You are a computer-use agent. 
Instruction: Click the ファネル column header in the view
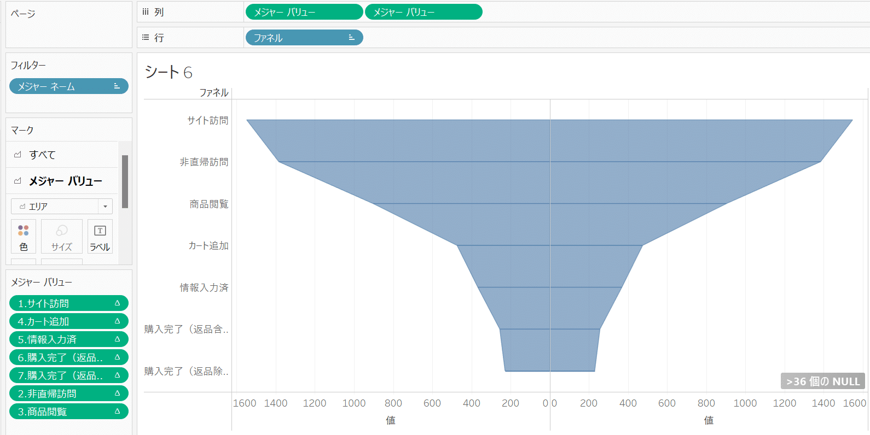tap(214, 93)
